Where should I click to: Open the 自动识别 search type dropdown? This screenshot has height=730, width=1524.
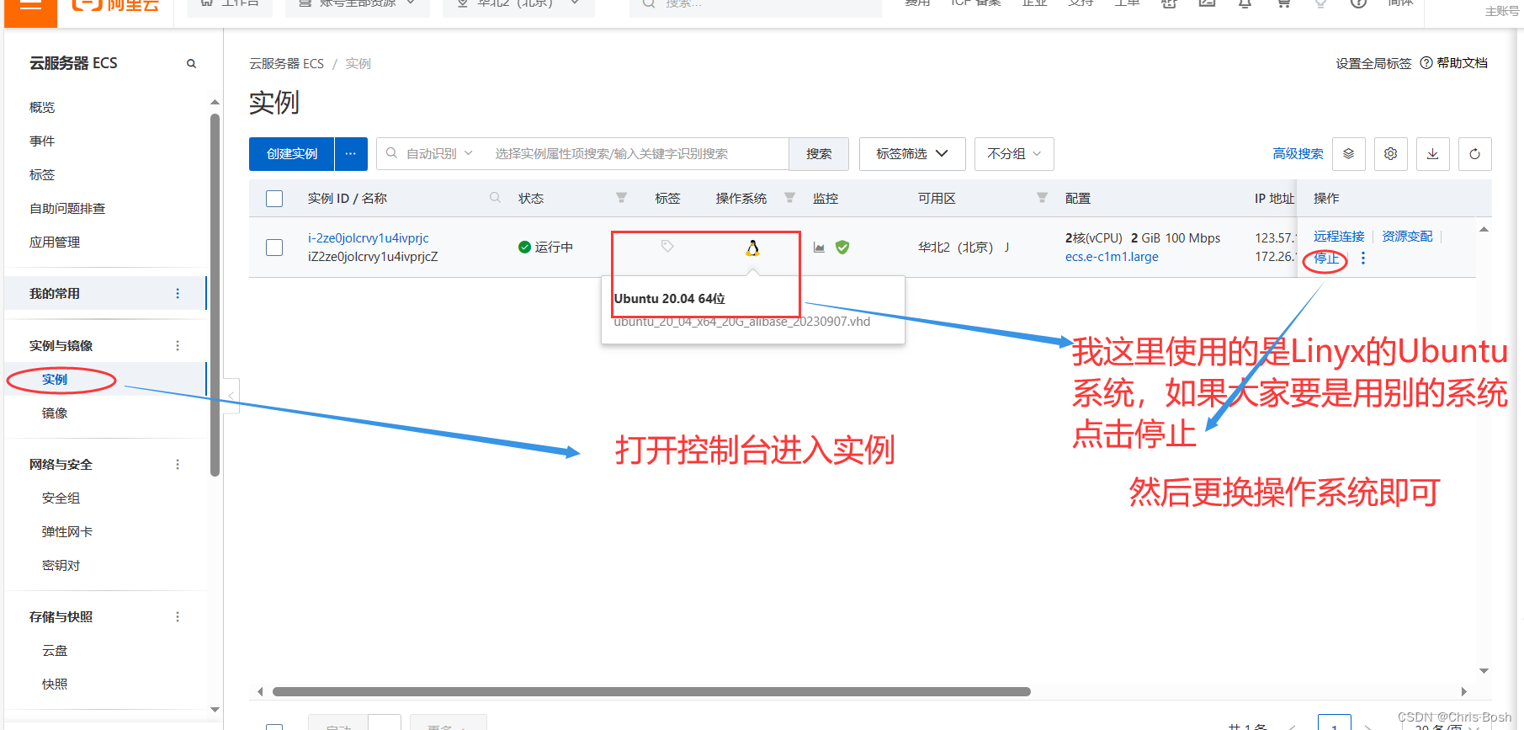439,154
